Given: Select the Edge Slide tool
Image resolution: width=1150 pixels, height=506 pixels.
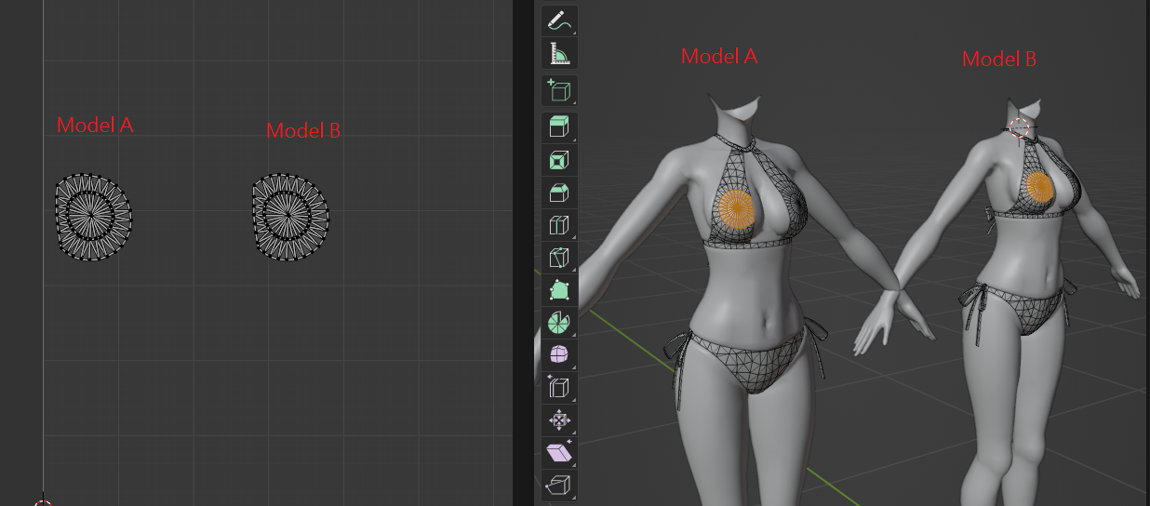Looking at the screenshot, I should coord(559,388).
